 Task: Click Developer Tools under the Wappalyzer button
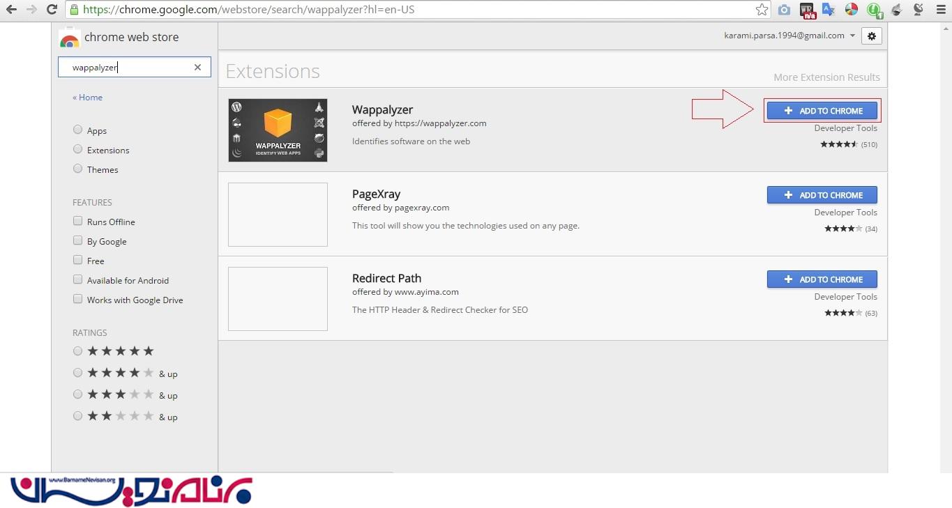click(845, 128)
